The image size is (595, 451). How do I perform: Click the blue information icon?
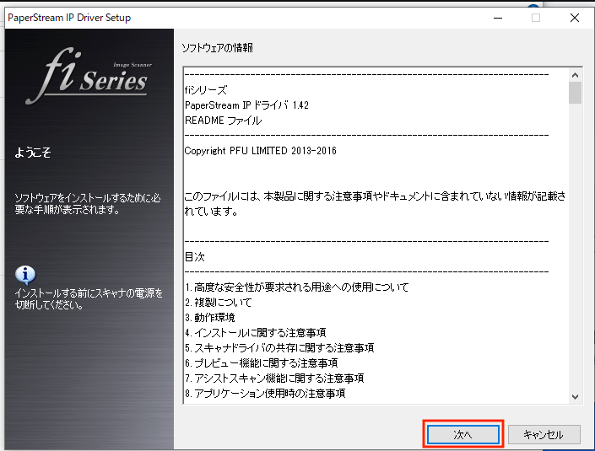25,275
